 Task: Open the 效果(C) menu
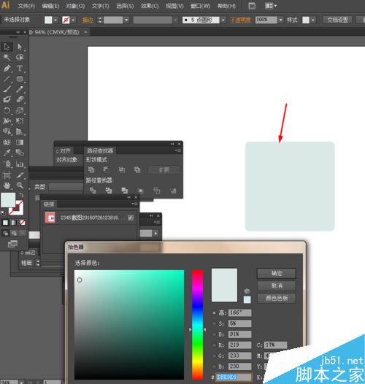coord(150,6)
